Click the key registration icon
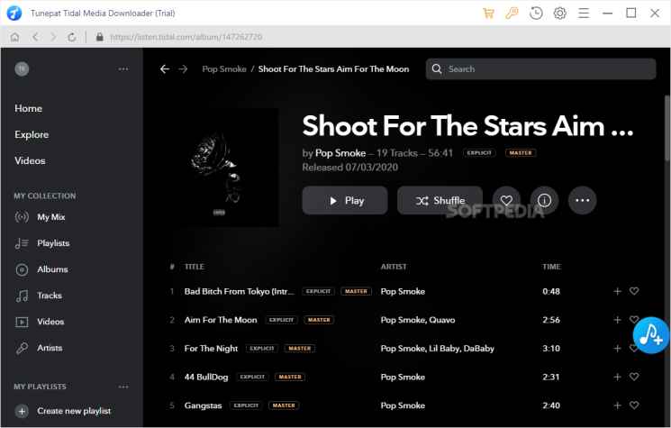The height and width of the screenshot is (428, 671). tap(512, 13)
